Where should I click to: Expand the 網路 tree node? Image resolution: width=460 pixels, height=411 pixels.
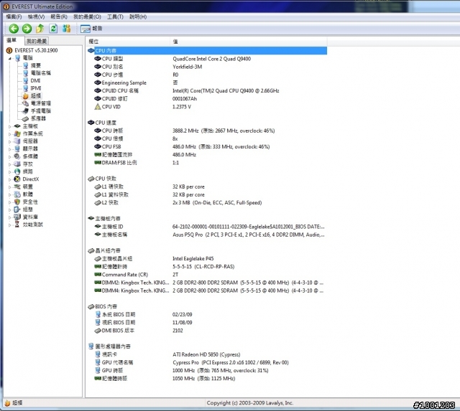pyautogui.click(x=9, y=172)
